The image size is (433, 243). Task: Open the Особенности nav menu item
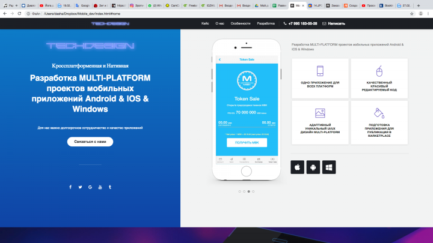coord(241,23)
